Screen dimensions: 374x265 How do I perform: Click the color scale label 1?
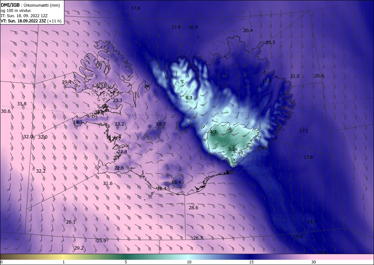(64, 262)
